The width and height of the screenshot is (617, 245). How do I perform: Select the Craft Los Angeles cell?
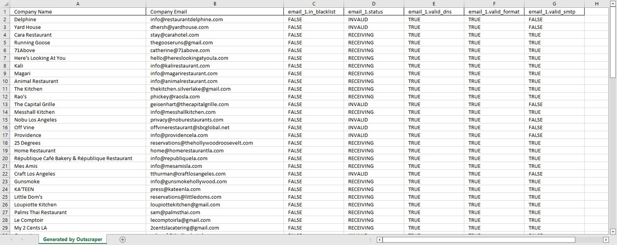click(79, 174)
